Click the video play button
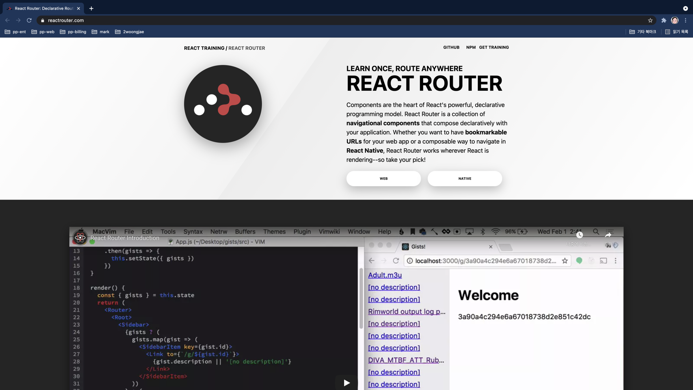 pyautogui.click(x=346, y=382)
